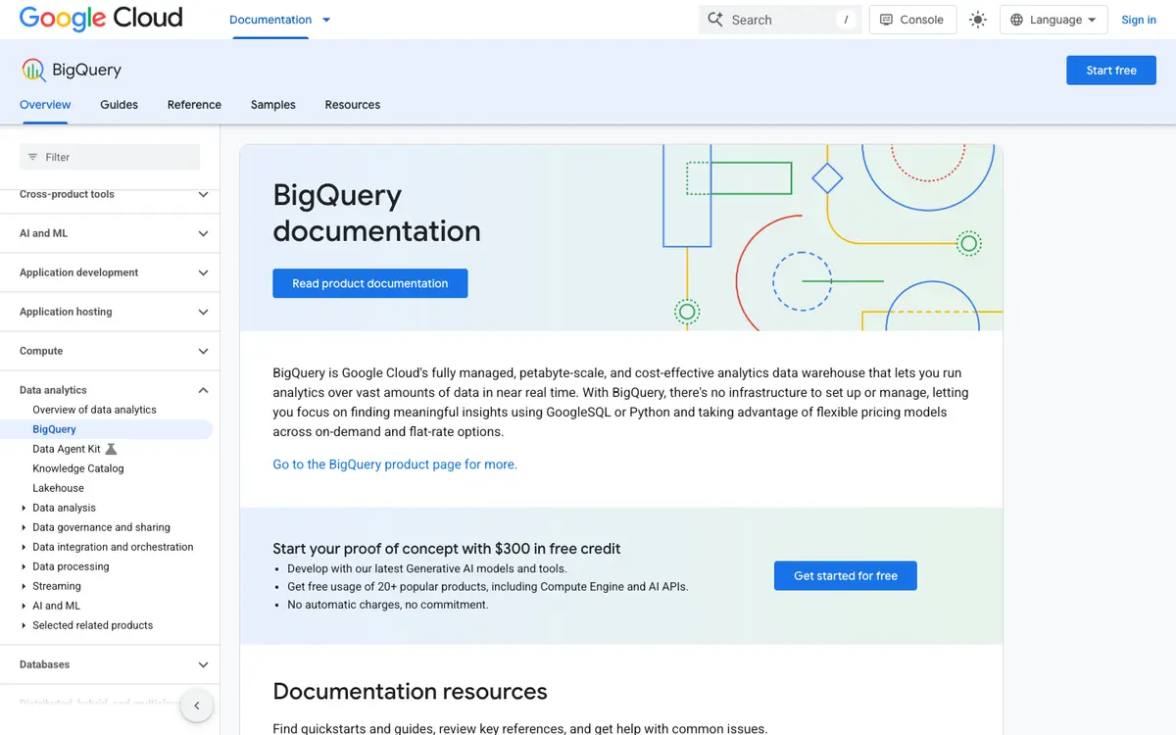Image resolution: width=1176 pixels, height=735 pixels.
Task: Click the Start free button
Action: 1111,70
